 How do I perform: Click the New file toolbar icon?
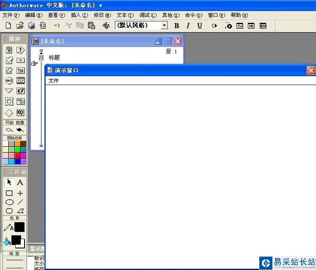[x=8, y=26]
